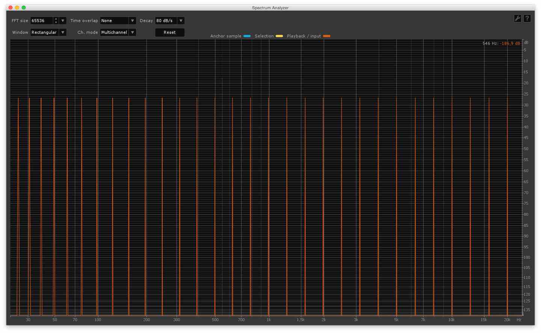This screenshot has width=541, height=333.
Task: Click the 546 Hz level readout
Action: click(501, 44)
